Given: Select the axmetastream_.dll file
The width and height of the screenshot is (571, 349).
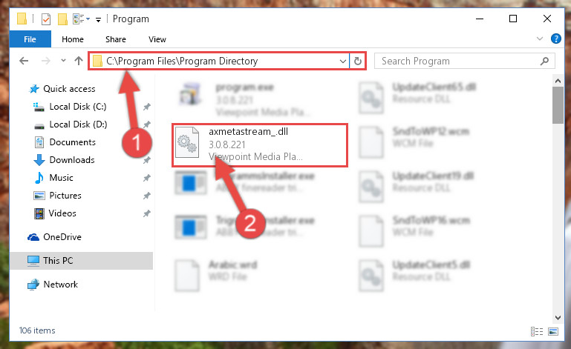Looking at the screenshot, I should point(260,145).
